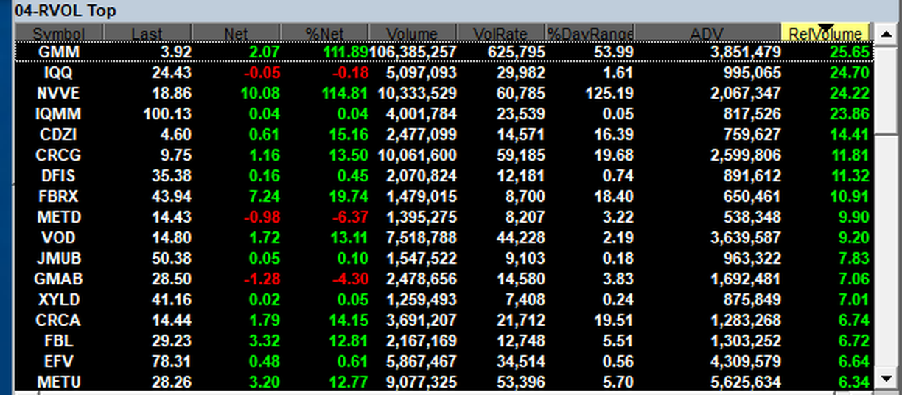The image size is (902, 395).
Task: Sort by the Symbol column header
Action: (x=59, y=33)
